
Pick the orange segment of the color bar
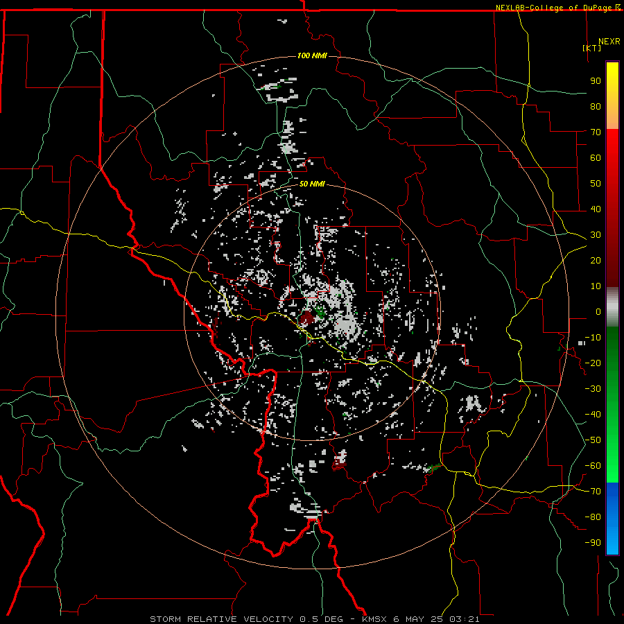(612, 116)
